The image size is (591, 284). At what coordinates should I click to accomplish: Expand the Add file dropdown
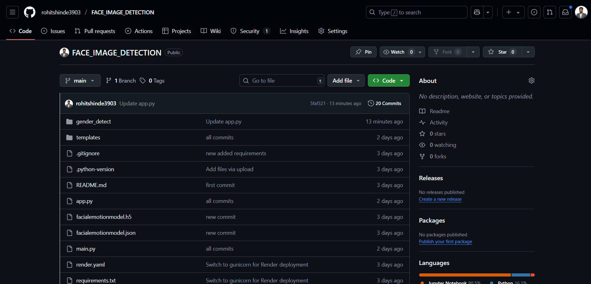[x=346, y=80]
